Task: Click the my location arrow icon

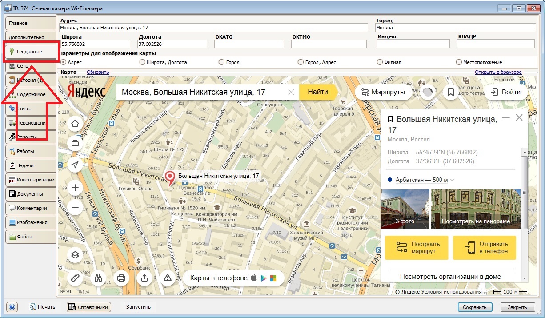Action: [x=75, y=165]
